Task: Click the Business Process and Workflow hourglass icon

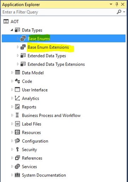Action: 17,115
